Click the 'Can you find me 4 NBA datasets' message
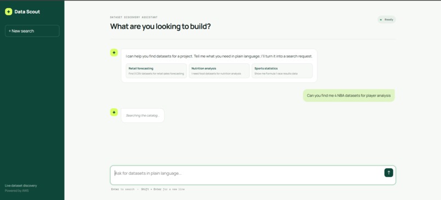The image size is (441, 200). click(349, 96)
